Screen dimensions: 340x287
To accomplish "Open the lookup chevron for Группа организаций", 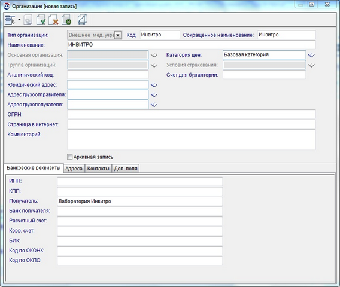I will (154, 65).
